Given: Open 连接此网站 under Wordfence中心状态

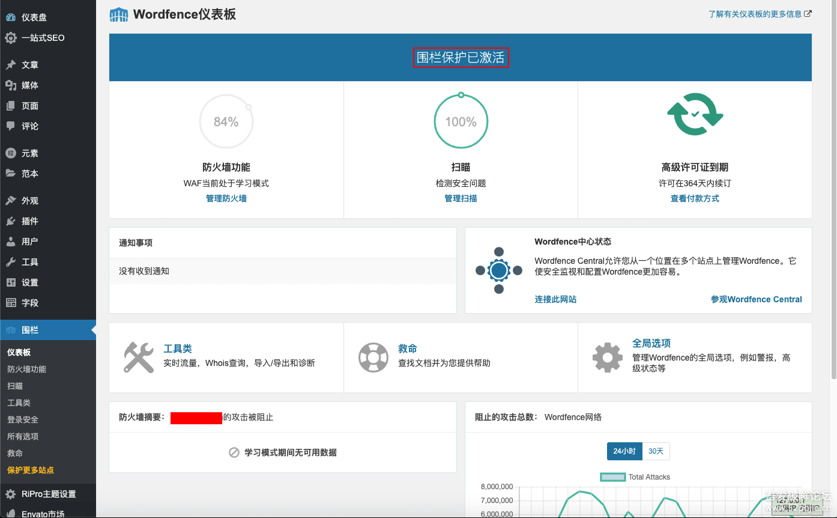Looking at the screenshot, I should 555,299.
